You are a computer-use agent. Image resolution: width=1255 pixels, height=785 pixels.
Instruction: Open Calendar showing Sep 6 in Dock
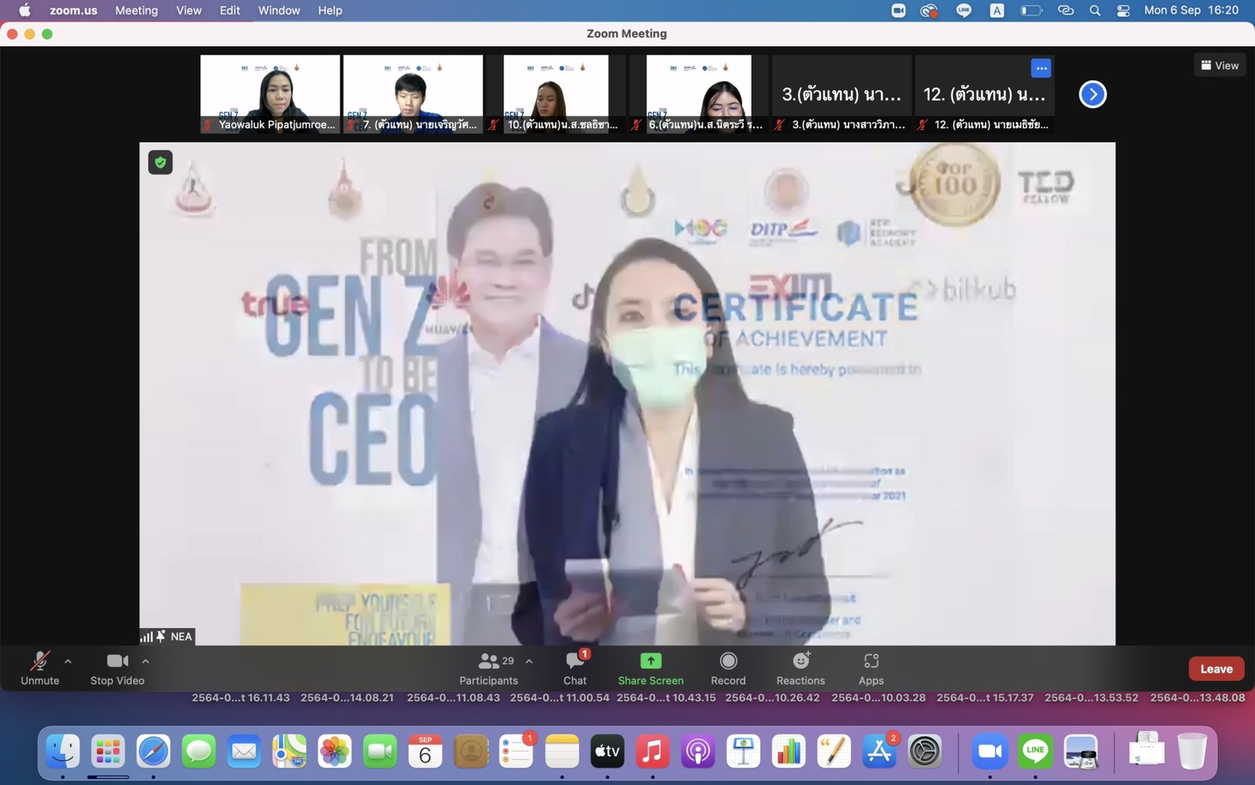tap(425, 751)
